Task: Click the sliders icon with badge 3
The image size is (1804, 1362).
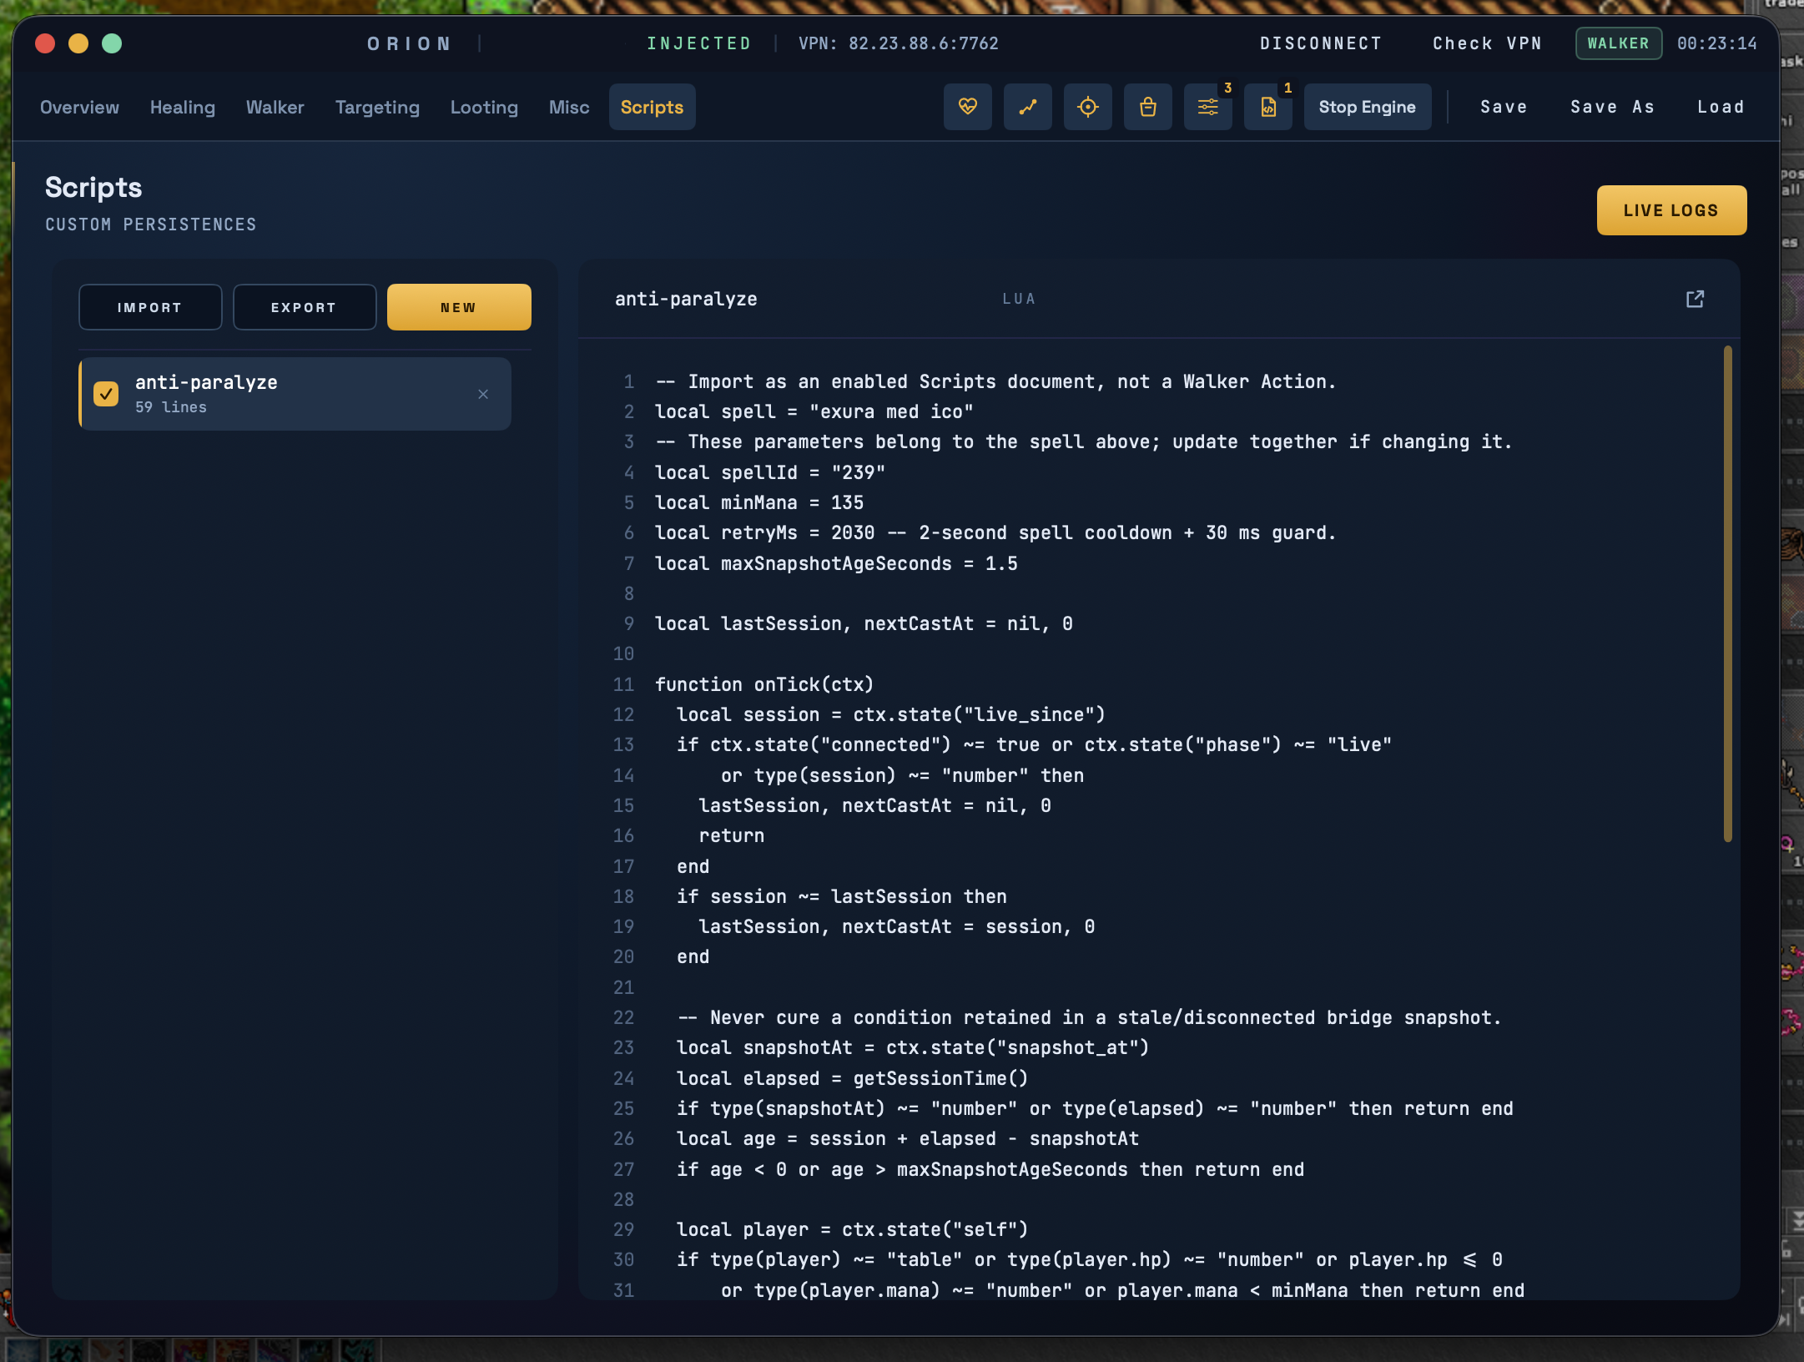Action: (1207, 107)
